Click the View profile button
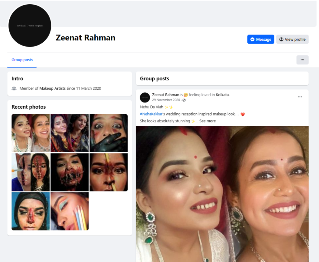Viewport: 319px width, 262px height. coord(292,39)
